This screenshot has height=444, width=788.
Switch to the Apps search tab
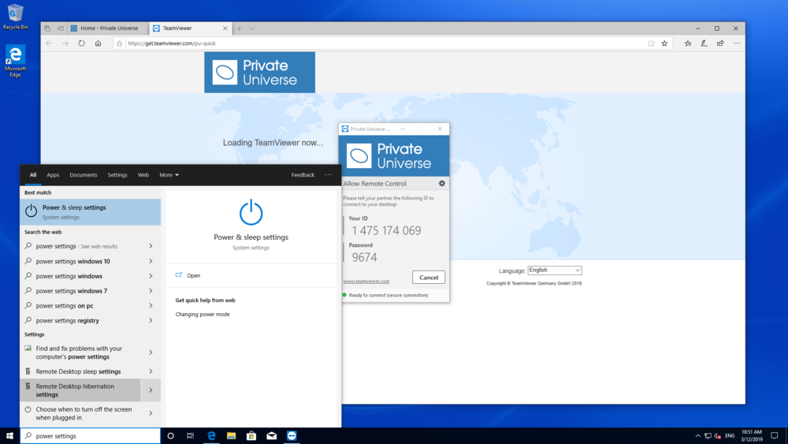tap(53, 175)
